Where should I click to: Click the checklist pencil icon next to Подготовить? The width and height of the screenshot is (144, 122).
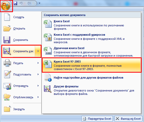8,74
